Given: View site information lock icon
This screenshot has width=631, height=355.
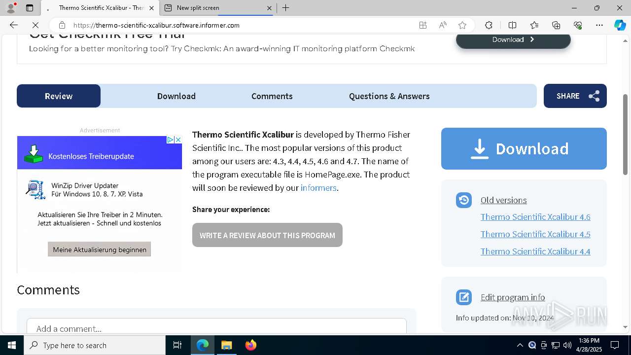Looking at the screenshot, I should click(62, 25).
